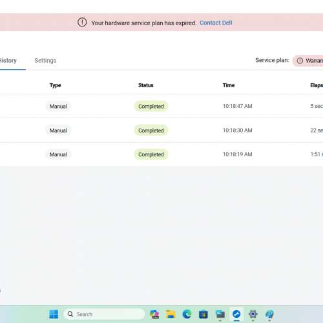This screenshot has width=323, height=323.
Task: Open Microsoft 365 Copilot from taskbar
Action: coord(154,315)
